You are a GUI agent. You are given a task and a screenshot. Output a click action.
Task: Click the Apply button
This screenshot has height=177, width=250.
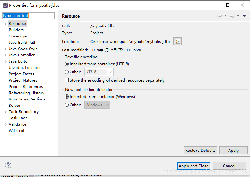pyautogui.click(x=233, y=151)
